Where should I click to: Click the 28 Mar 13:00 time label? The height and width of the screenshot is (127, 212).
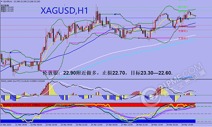click(157, 125)
